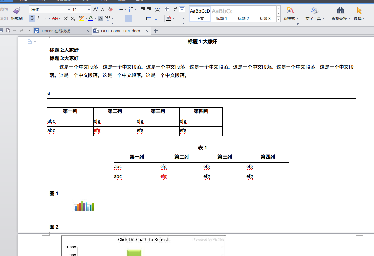Screen dimensions: 374x256
Task: Expand bullet list style arrow
Action: (126, 10)
